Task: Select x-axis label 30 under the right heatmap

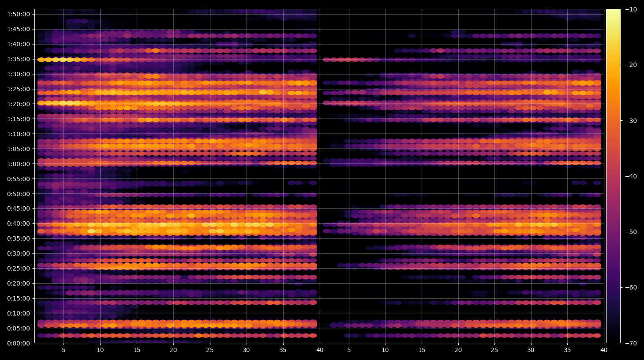Action: pyautogui.click(x=531, y=350)
